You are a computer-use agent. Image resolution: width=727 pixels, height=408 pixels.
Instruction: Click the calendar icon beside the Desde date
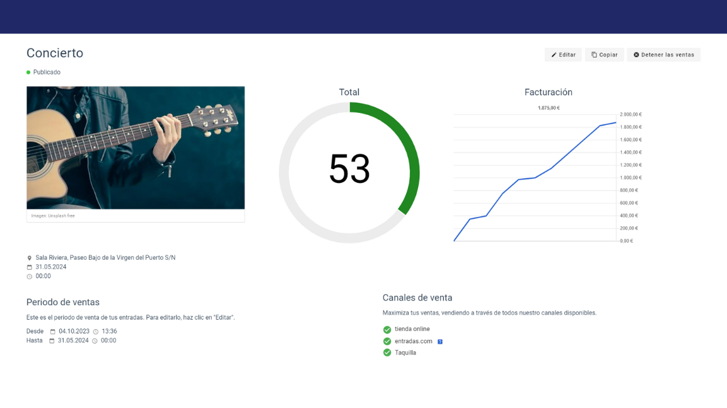[52, 332]
